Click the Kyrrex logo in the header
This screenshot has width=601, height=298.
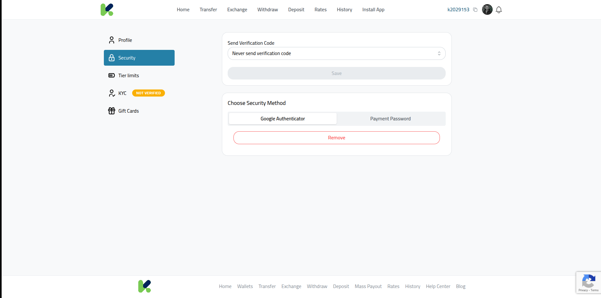pyautogui.click(x=107, y=10)
